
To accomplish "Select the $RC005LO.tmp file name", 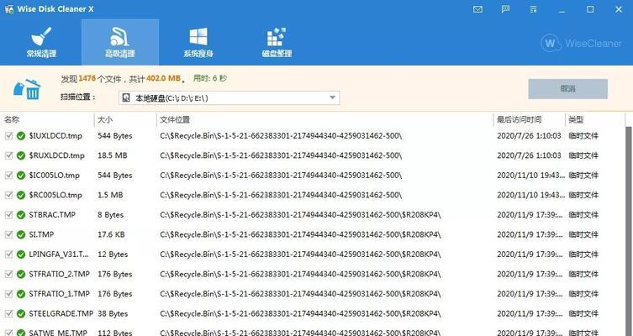I will pos(55,195).
